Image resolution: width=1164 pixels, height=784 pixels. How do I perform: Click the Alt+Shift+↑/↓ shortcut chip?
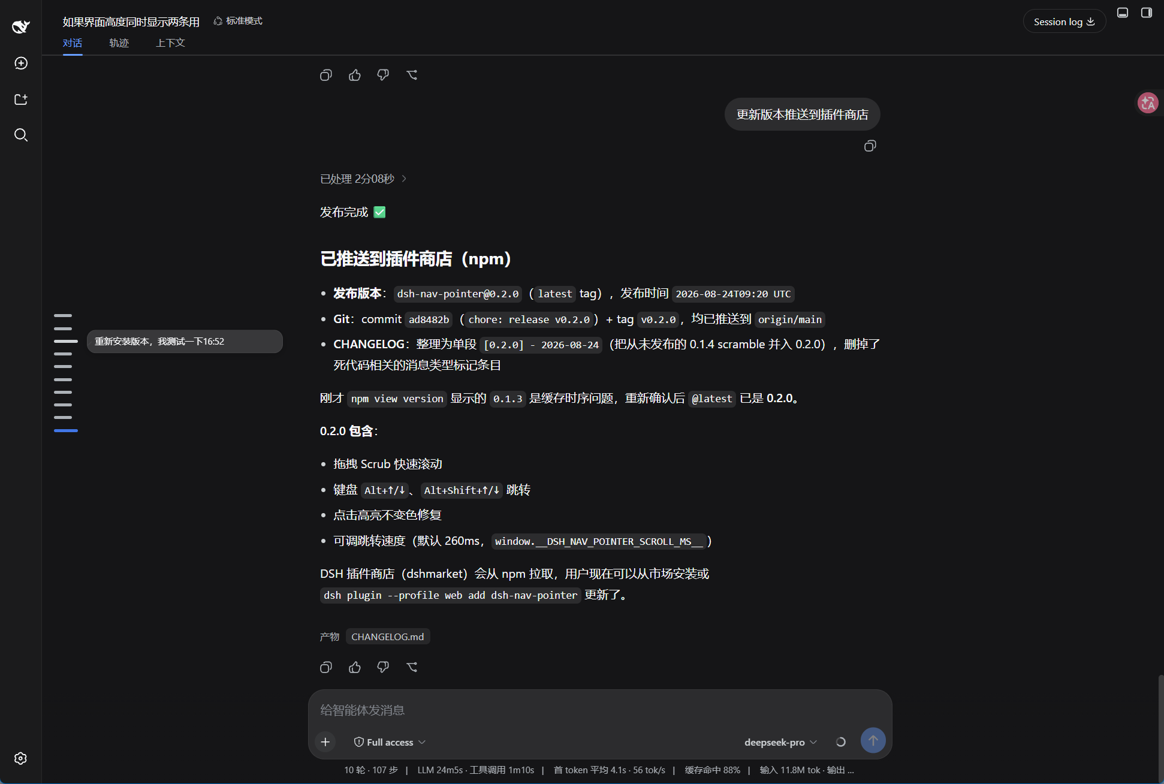462,490
